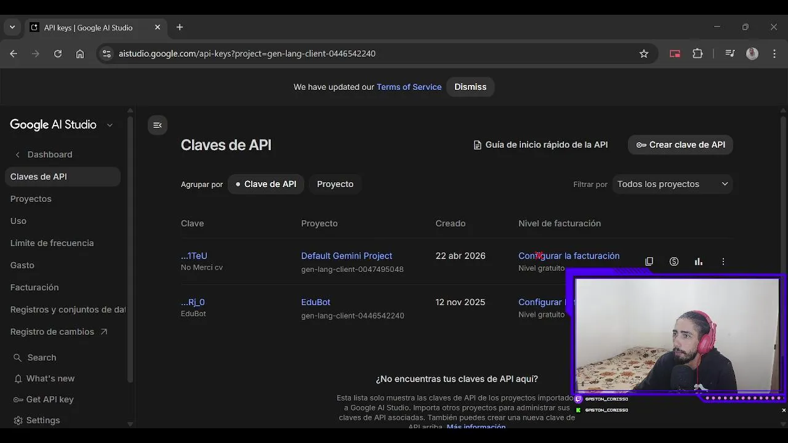Close the API keys browser tab

point(158,27)
